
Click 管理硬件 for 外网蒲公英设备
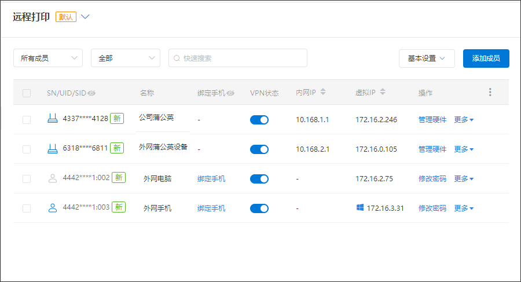pos(432,149)
